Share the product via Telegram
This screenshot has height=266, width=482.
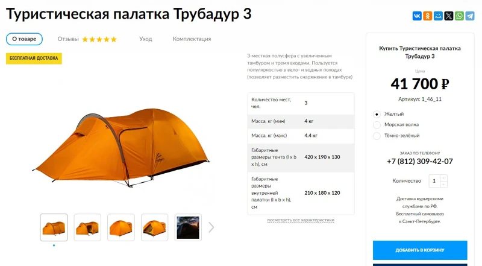(x=470, y=16)
